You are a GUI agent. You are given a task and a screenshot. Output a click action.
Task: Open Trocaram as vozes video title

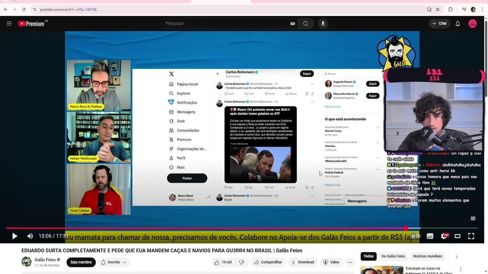coord(429,270)
